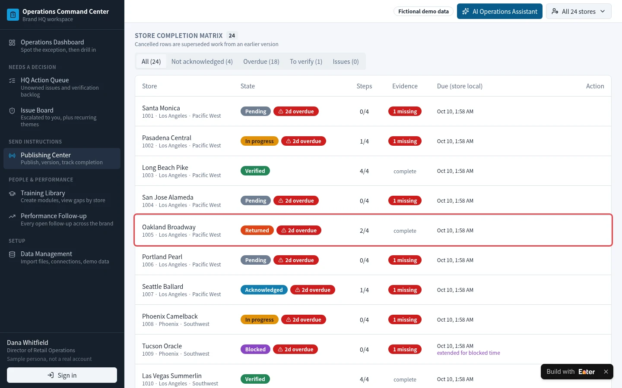Expand the All 24 stores dropdown
This screenshot has height=388, width=622.
click(x=579, y=12)
